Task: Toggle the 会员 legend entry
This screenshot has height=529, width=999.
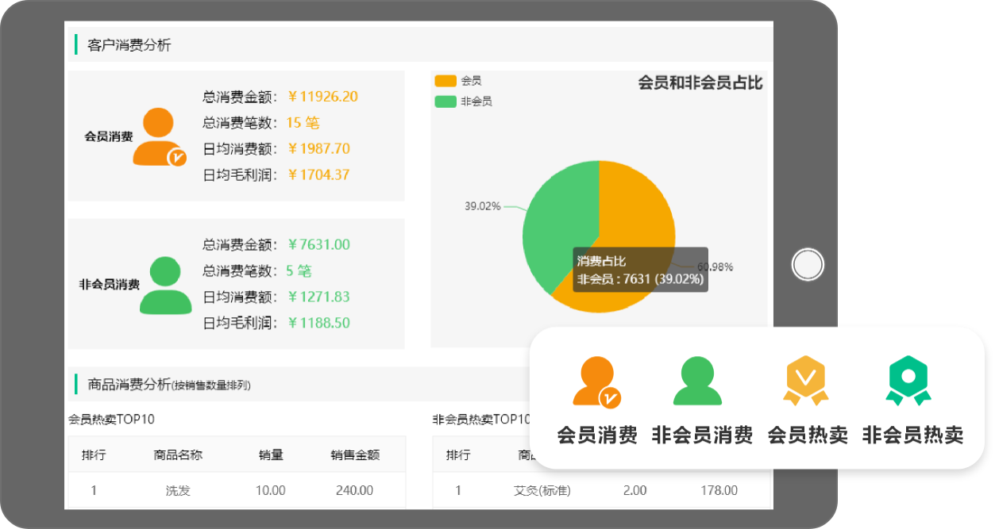Action: 458,81
